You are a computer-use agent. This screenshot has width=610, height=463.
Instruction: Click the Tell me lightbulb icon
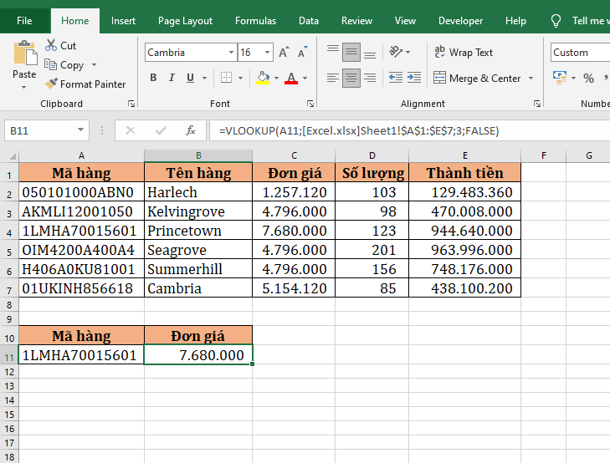556,21
